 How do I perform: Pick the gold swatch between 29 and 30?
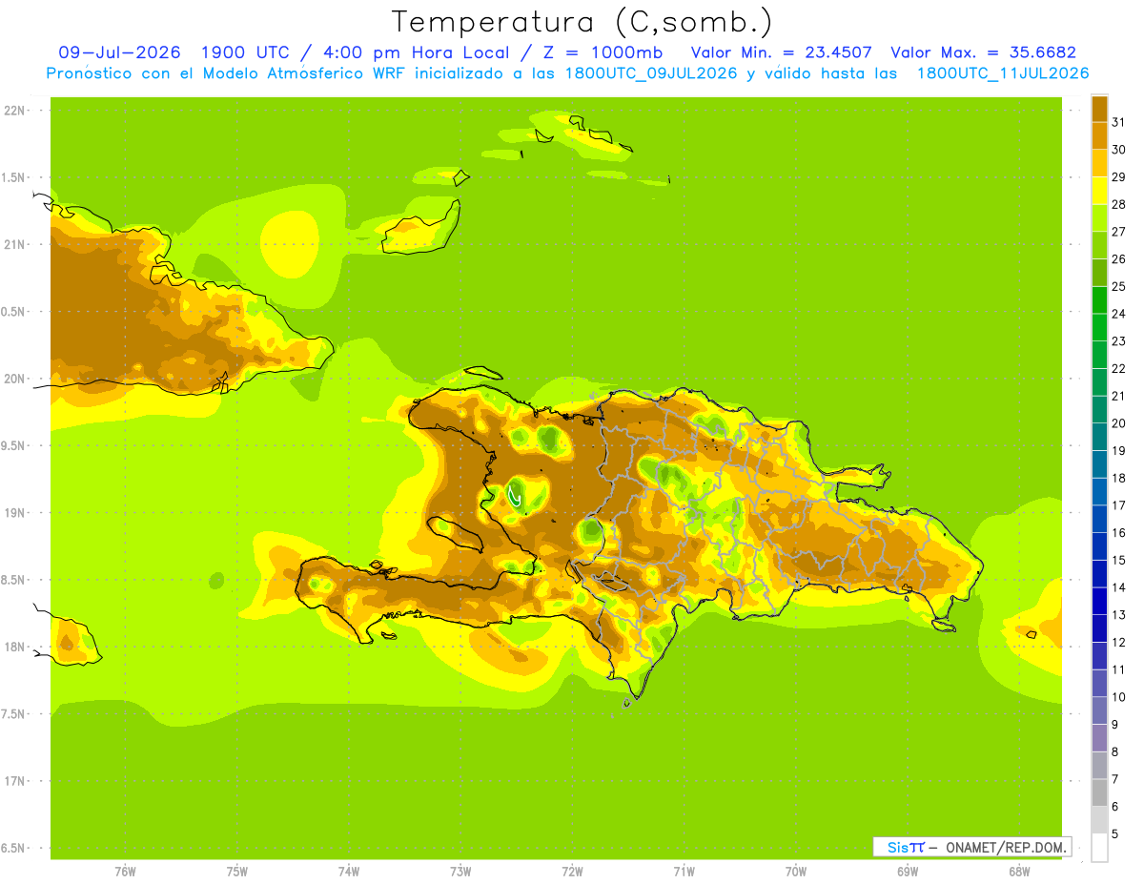pos(1099,163)
